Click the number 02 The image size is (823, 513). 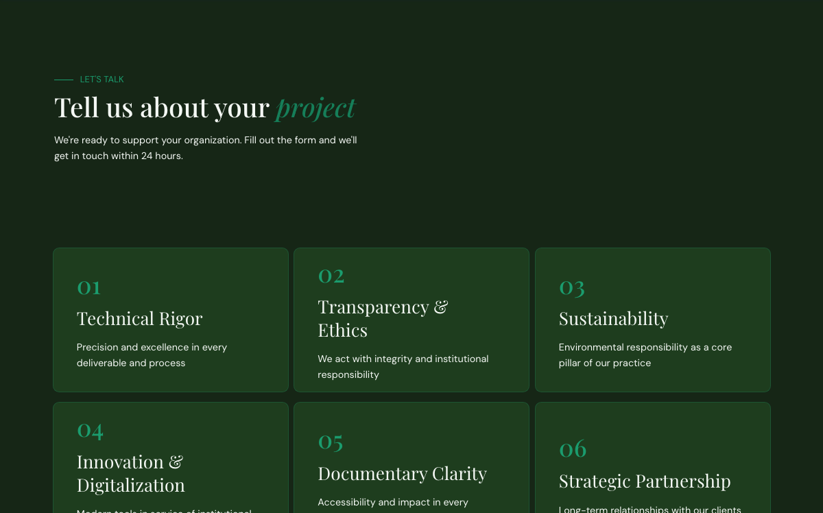coord(331,275)
